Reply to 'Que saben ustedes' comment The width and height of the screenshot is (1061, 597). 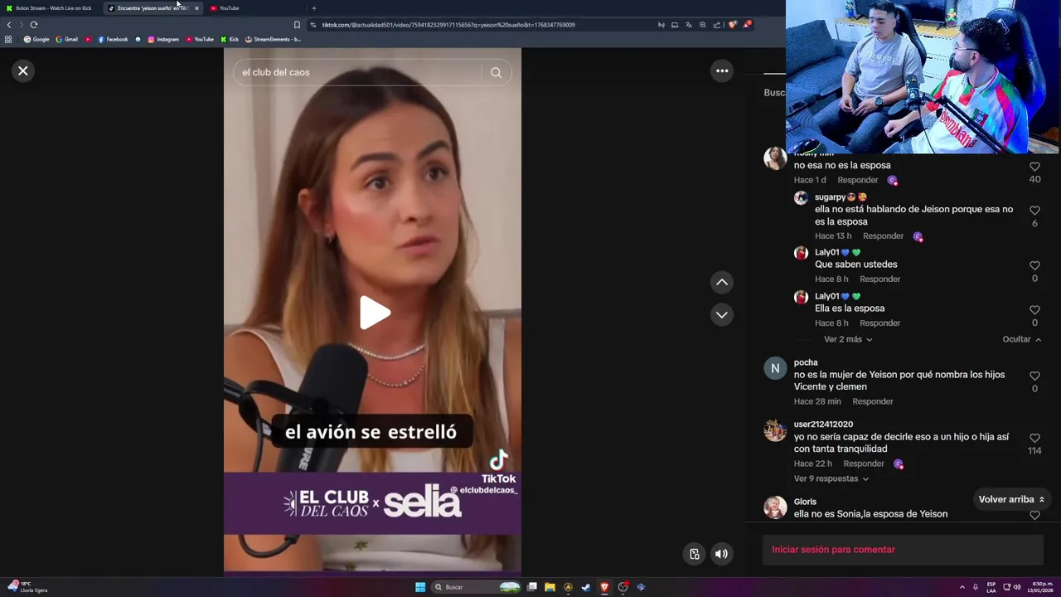pyautogui.click(x=880, y=279)
